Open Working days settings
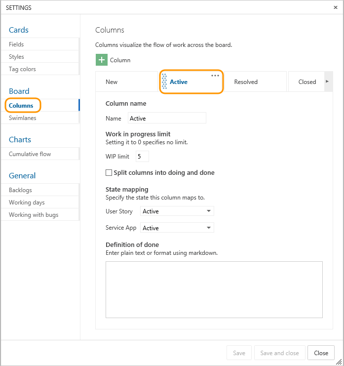This screenshot has width=344, height=366. (x=40, y=202)
